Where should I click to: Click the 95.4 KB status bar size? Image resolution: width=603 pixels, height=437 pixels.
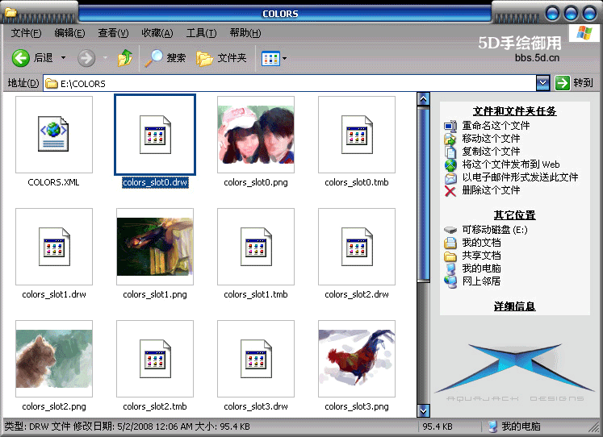(438, 427)
